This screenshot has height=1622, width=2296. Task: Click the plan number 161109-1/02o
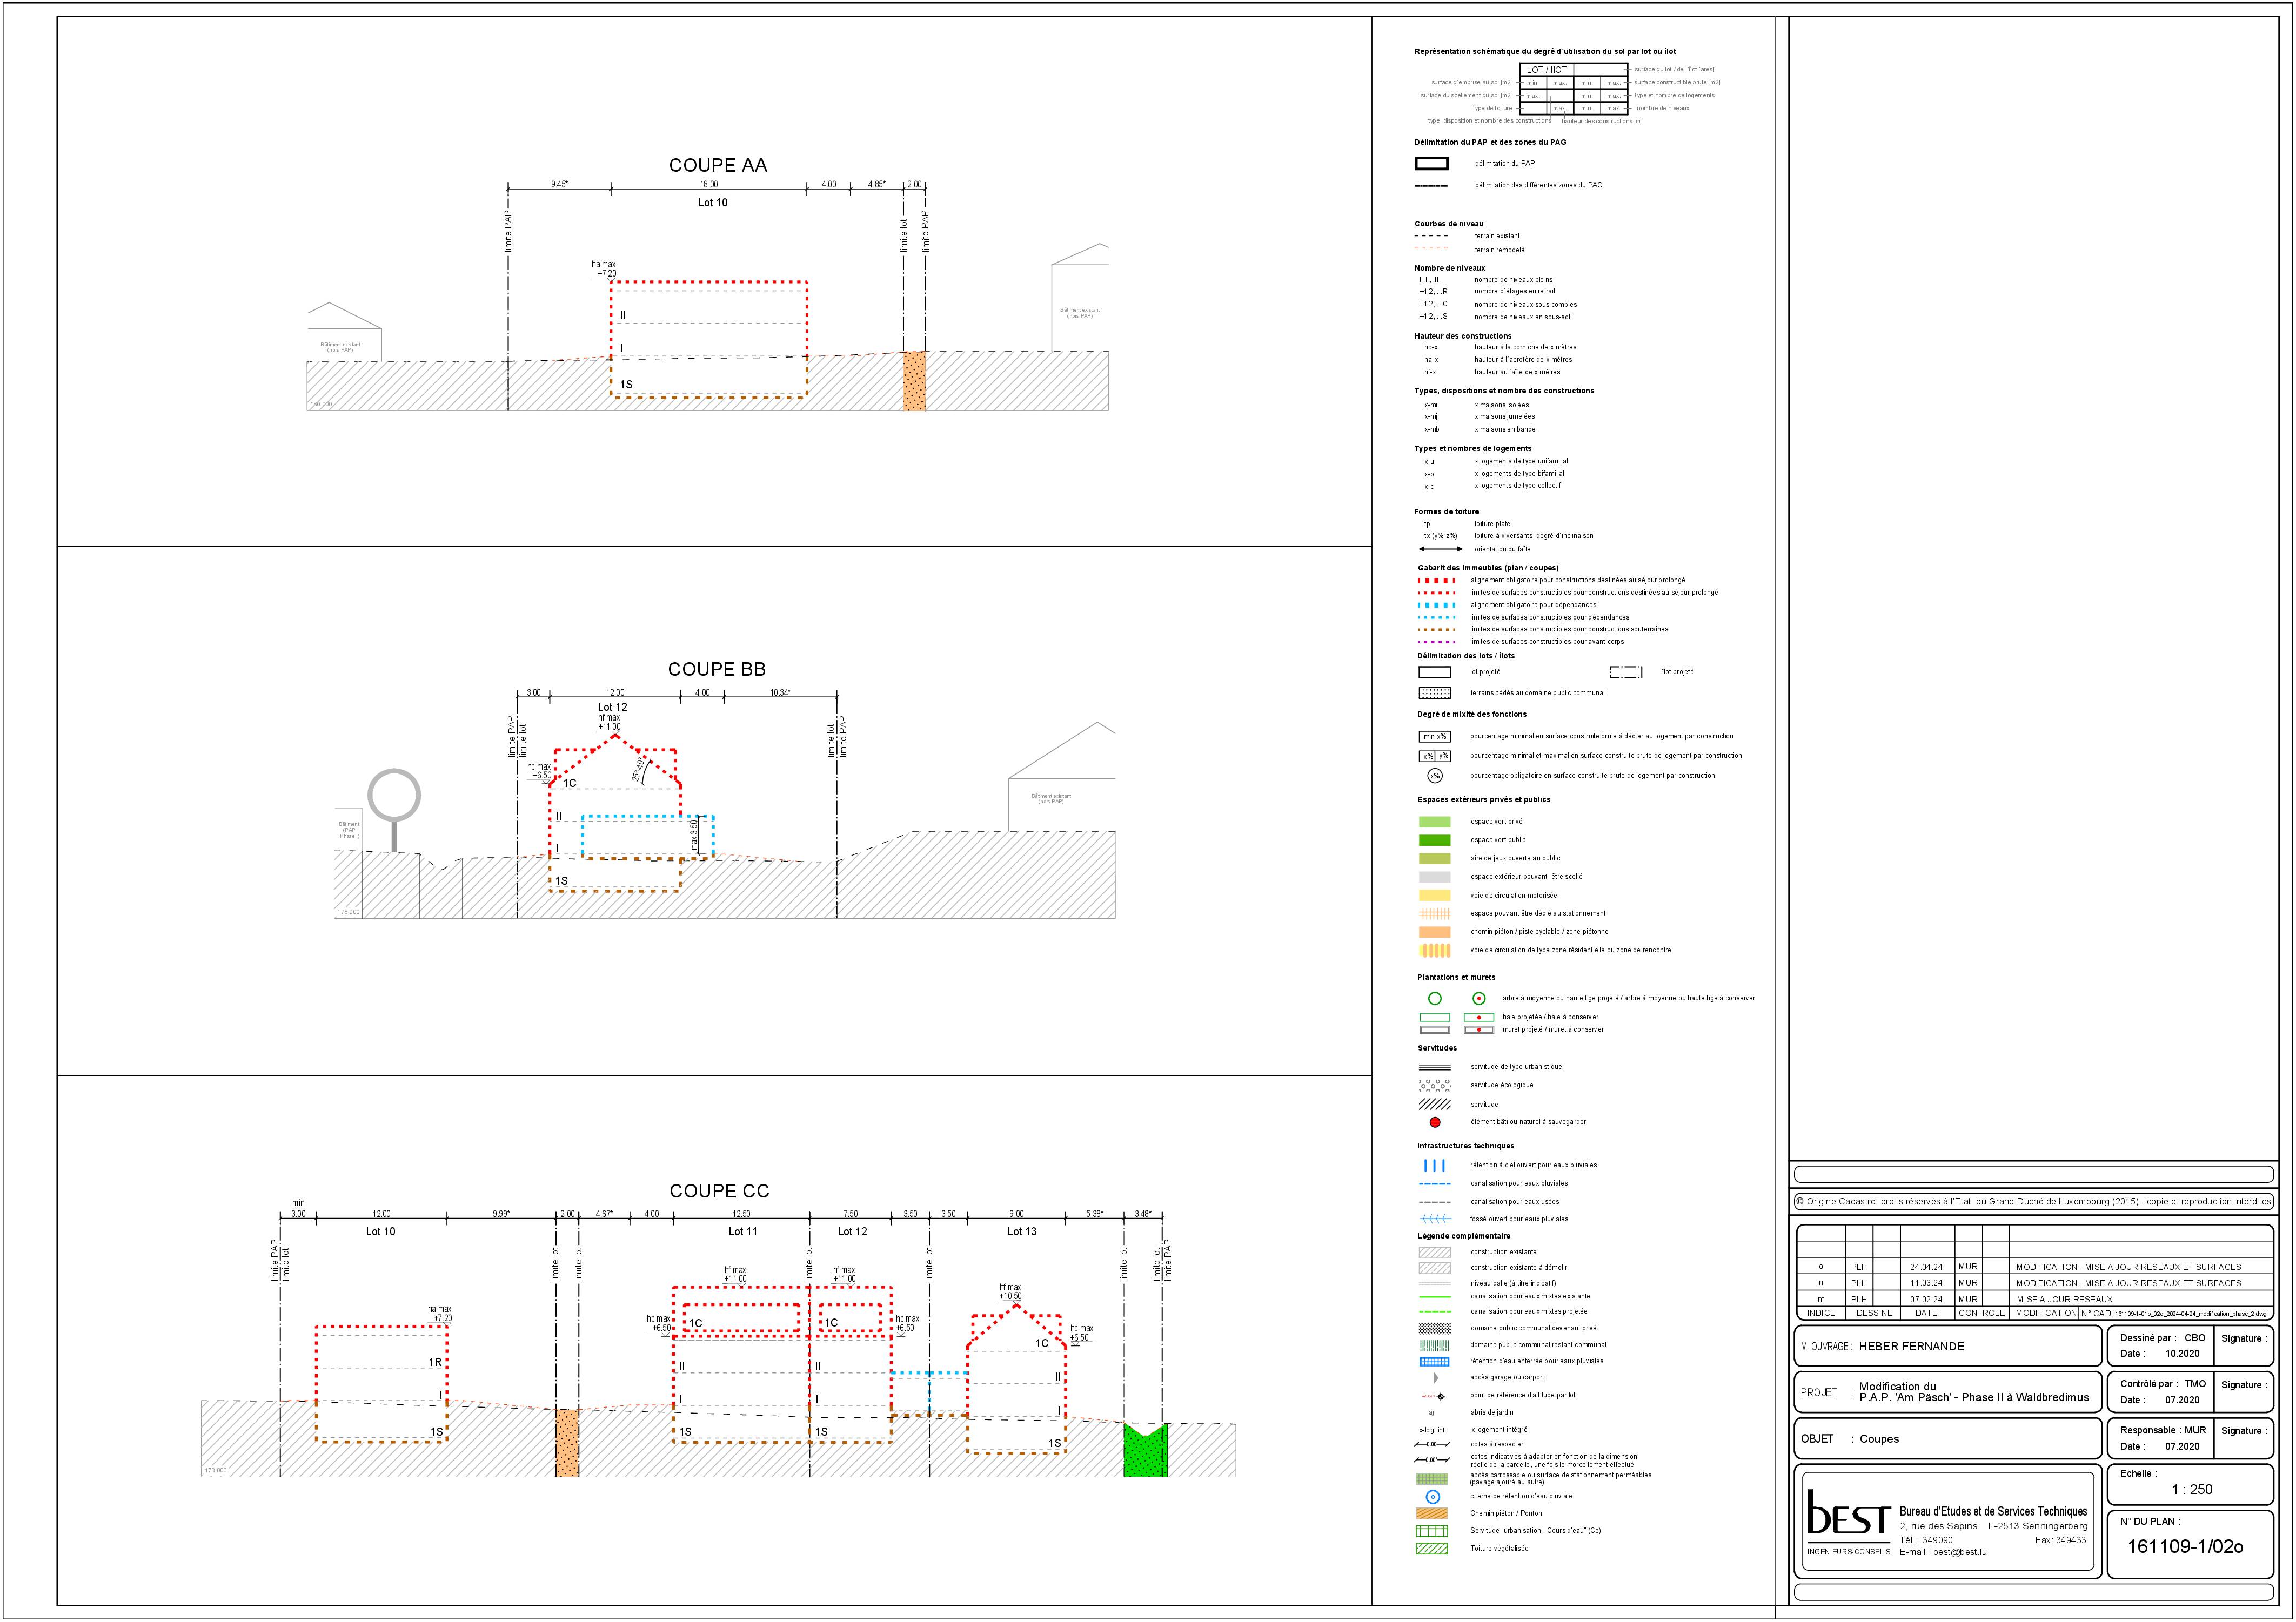point(2185,1547)
